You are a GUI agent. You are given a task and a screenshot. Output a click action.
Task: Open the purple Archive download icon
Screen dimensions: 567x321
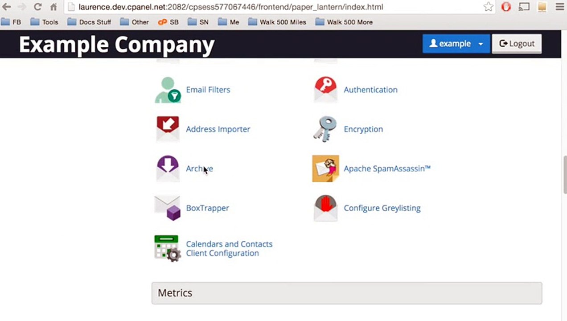point(168,169)
